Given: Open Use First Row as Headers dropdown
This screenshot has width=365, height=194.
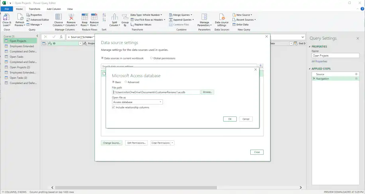Looking at the screenshot, I should [148, 20].
